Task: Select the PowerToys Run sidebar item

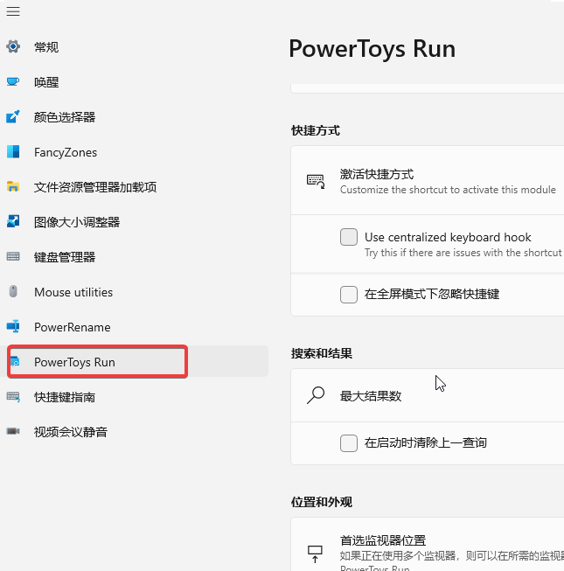Action: [134, 361]
